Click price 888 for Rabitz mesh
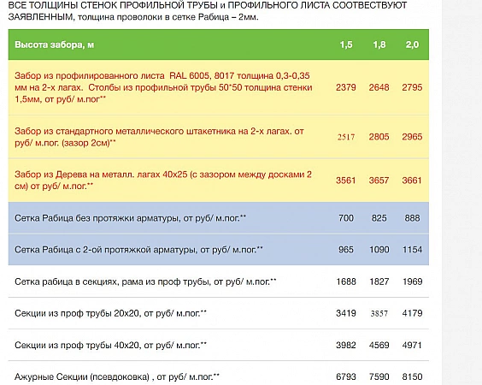 412,218
